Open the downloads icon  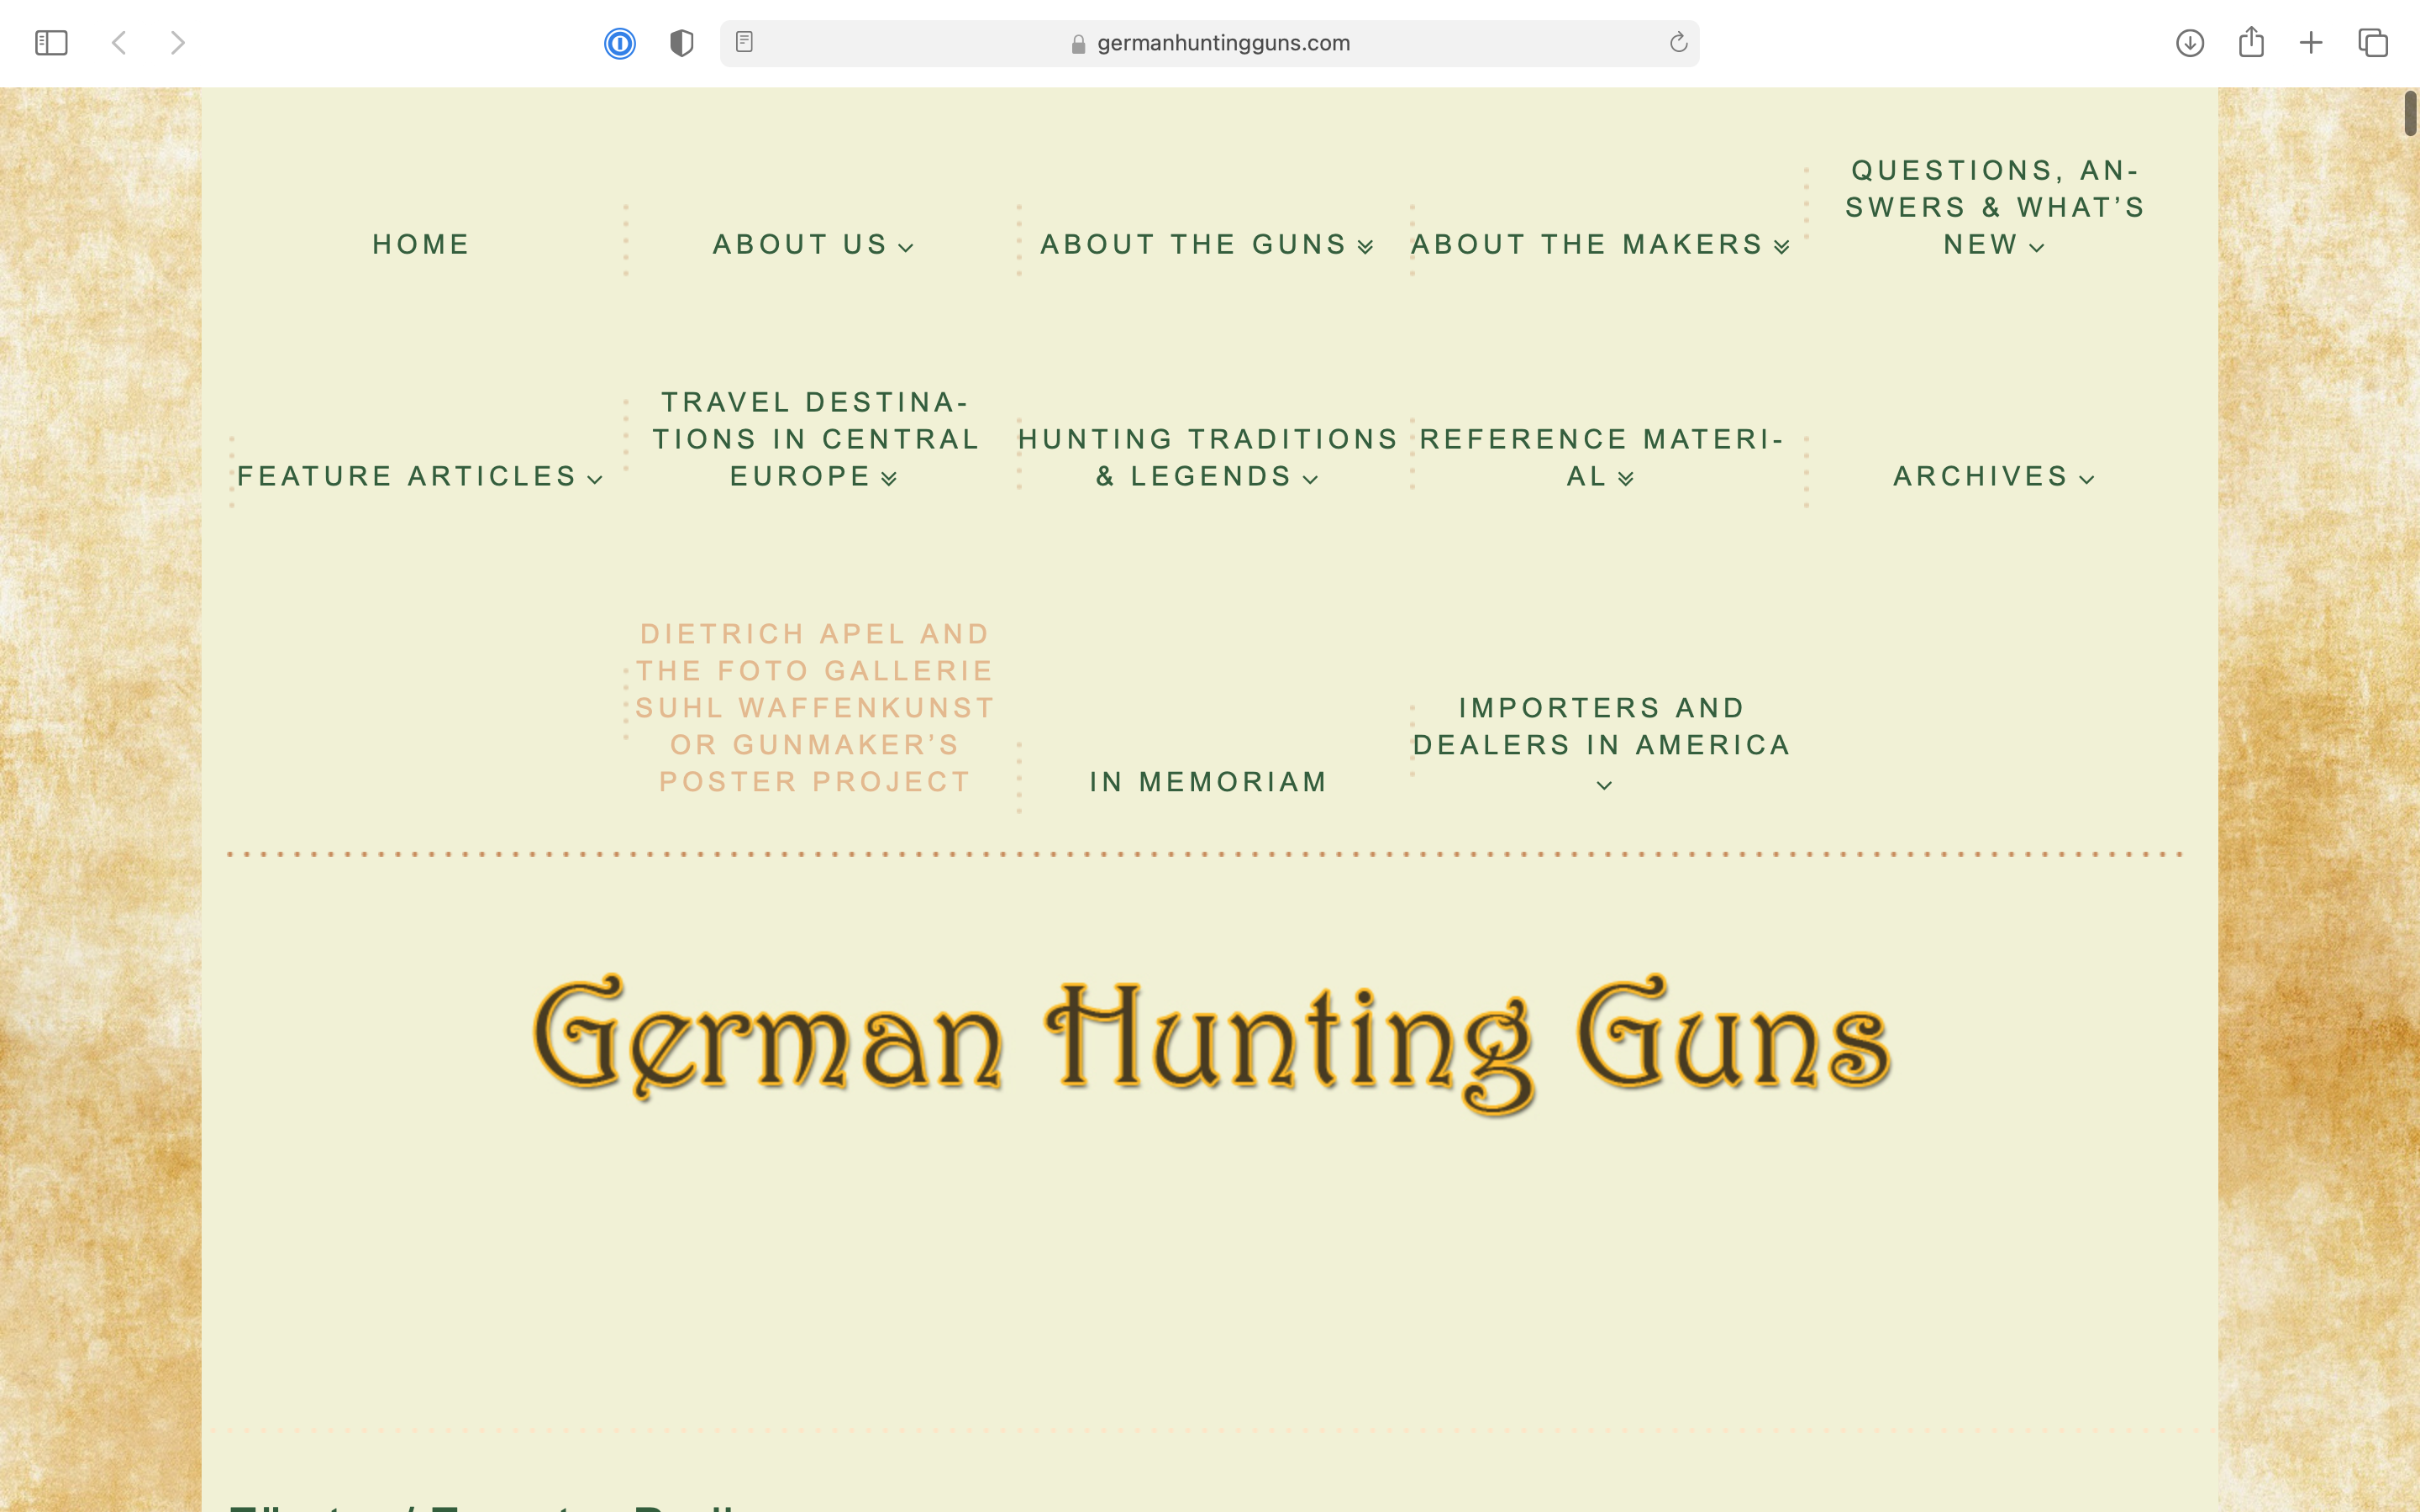(x=2190, y=43)
